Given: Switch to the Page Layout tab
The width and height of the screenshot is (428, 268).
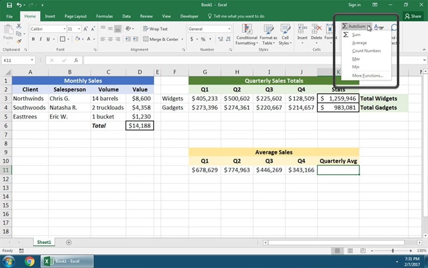Looking at the screenshot, I should tap(76, 16).
